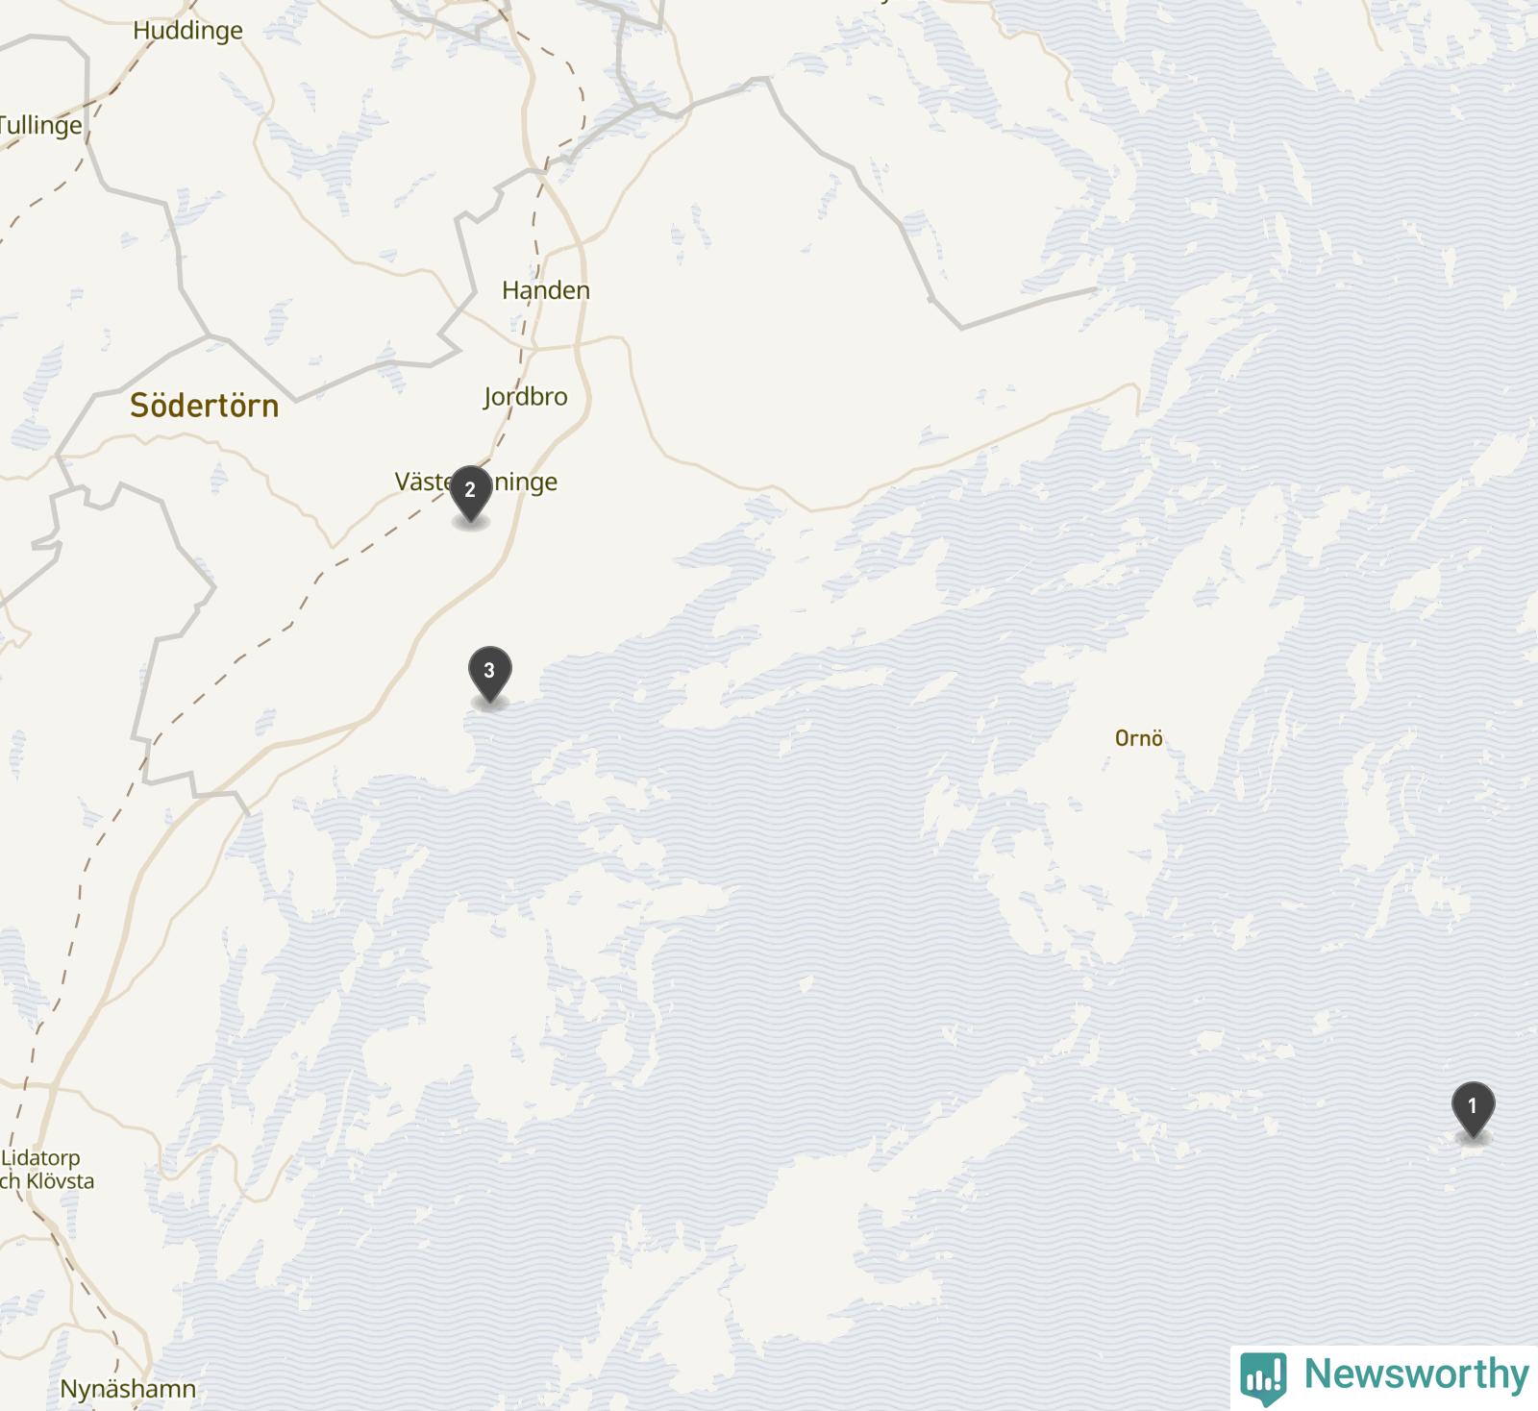This screenshot has width=1538, height=1411.
Task: Select the Nynäshamn town label
Action: tap(128, 1389)
